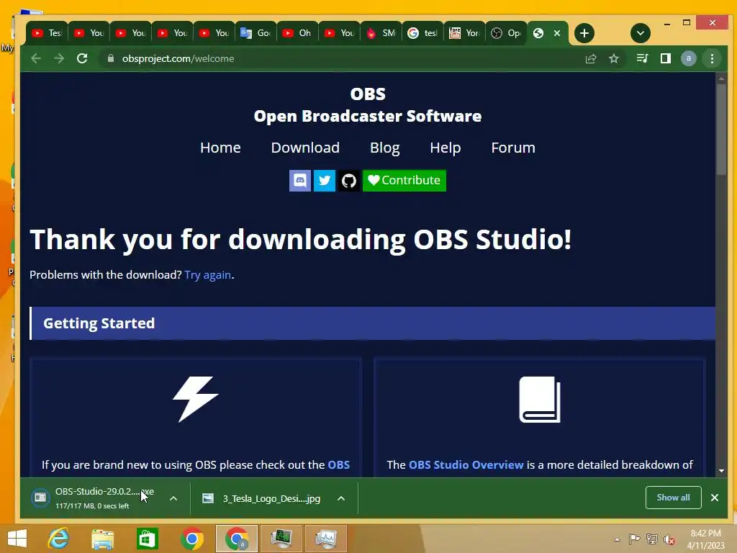This screenshot has height=553, width=737.
Task: Open the OBS Studio Overview link
Action: pos(466,464)
